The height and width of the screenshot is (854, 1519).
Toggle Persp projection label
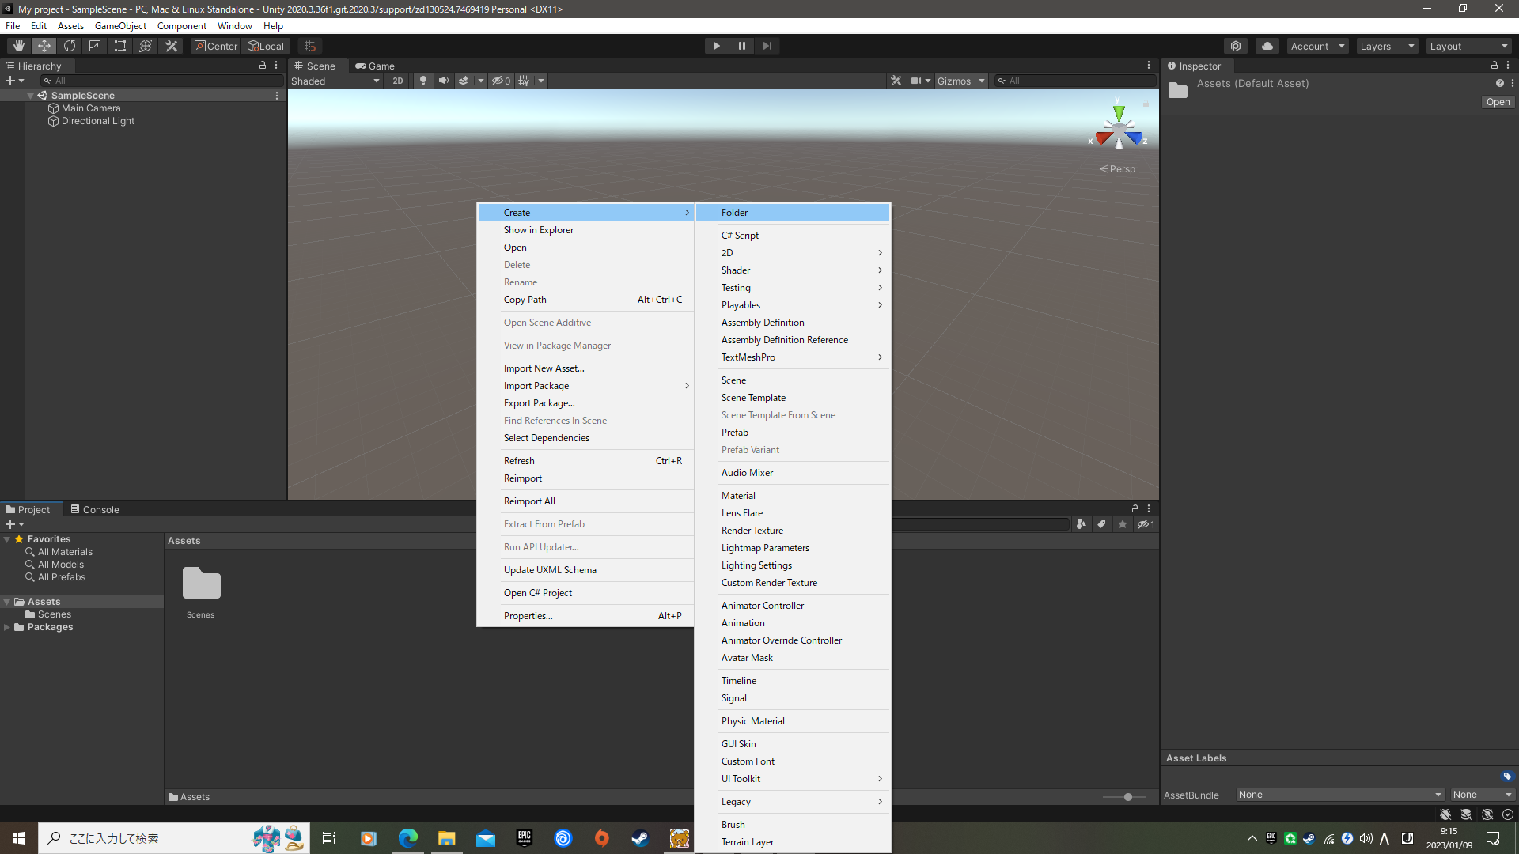pyautogui.click(x=1117, y=169)
